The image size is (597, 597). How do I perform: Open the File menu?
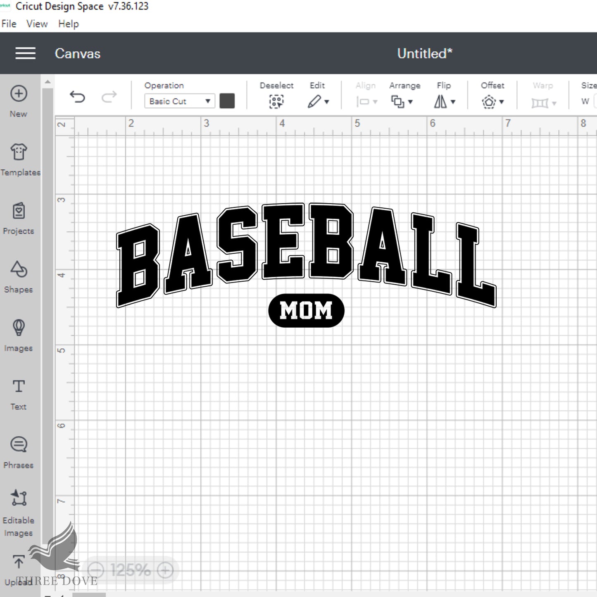point(9,24)
